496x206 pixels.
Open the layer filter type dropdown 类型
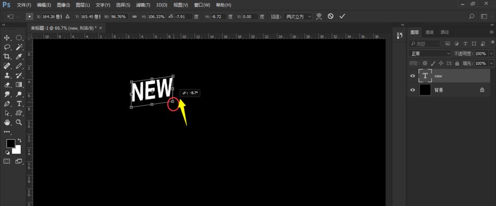(424, 44)
